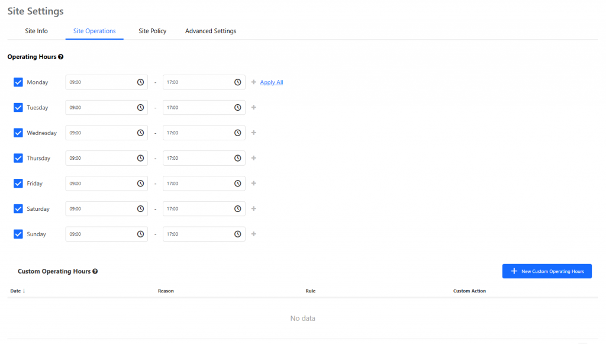Uncheck the Sunday checkbox
This screenshot has width=606, height=344.
click(x=18, y=234)
